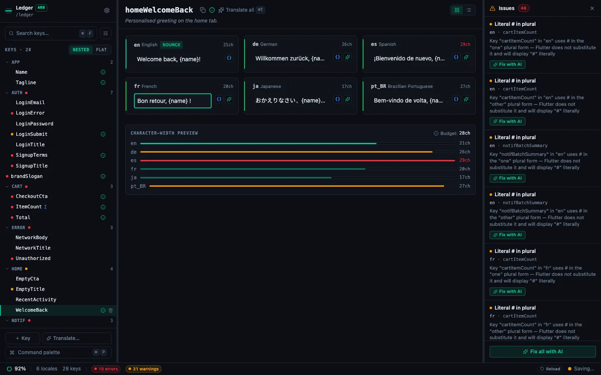Click the French translation text field
This screenshot has height=375, width=601.
173,101
